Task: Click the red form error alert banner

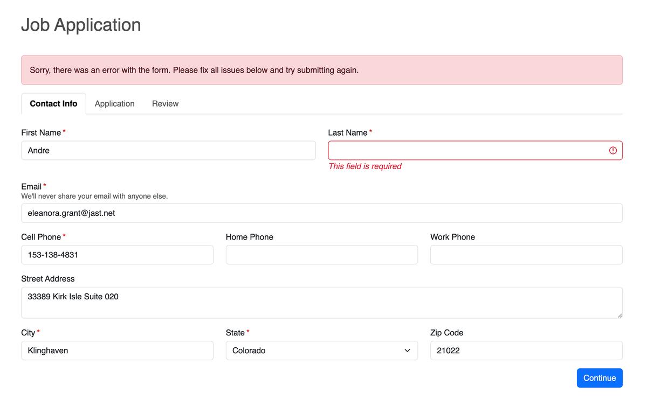Action: click(x=321, y=70)
